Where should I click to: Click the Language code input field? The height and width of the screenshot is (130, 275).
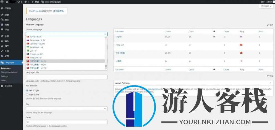click(x=66, y=77)
